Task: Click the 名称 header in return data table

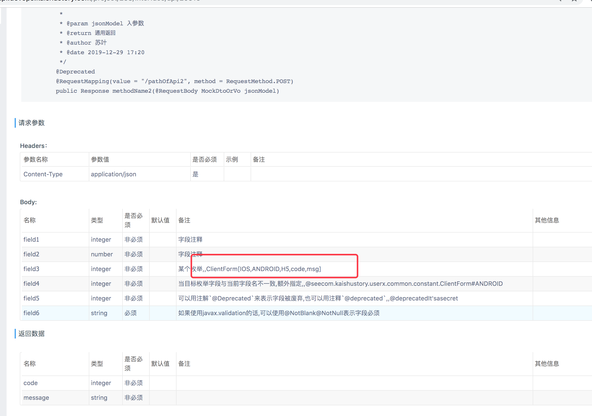Action: (x=29, y=364)
